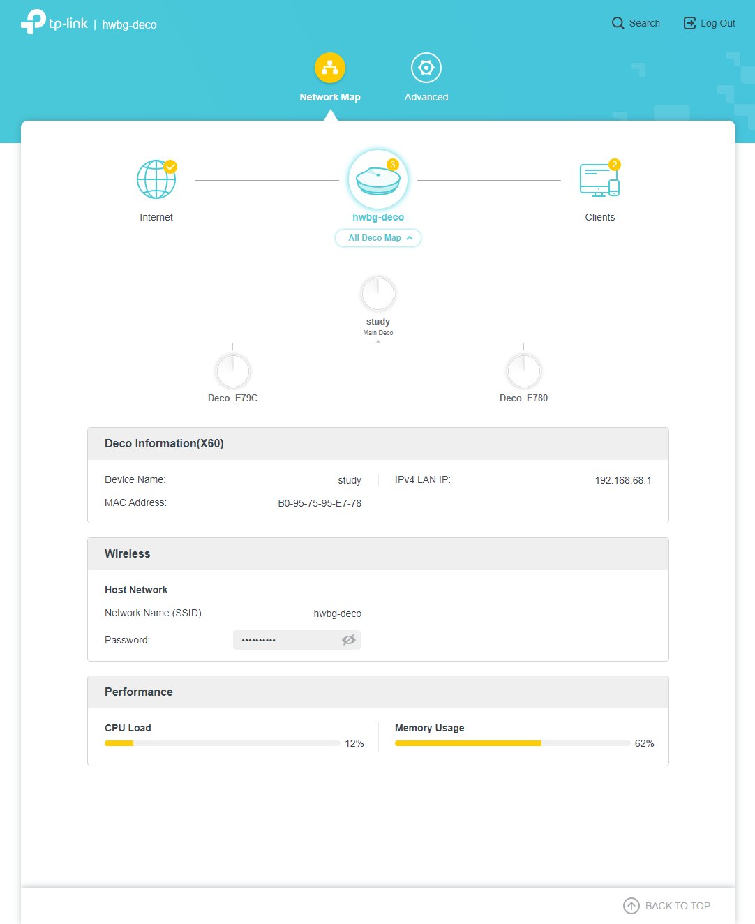
Task: Select the Deco_E780 unit icon
Action: [x=523, y=371]
